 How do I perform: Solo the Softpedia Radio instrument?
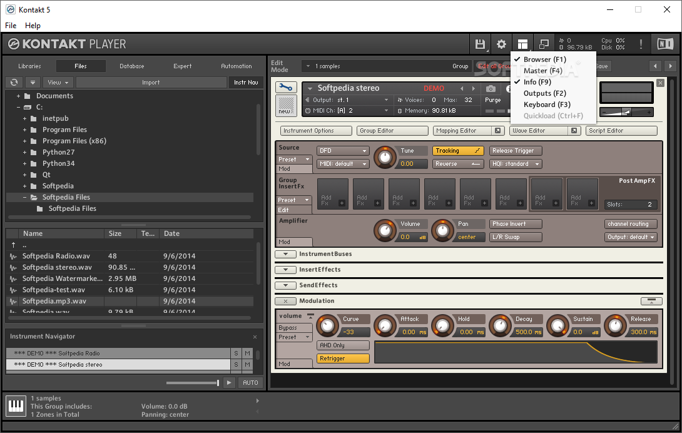click(236, 353)
